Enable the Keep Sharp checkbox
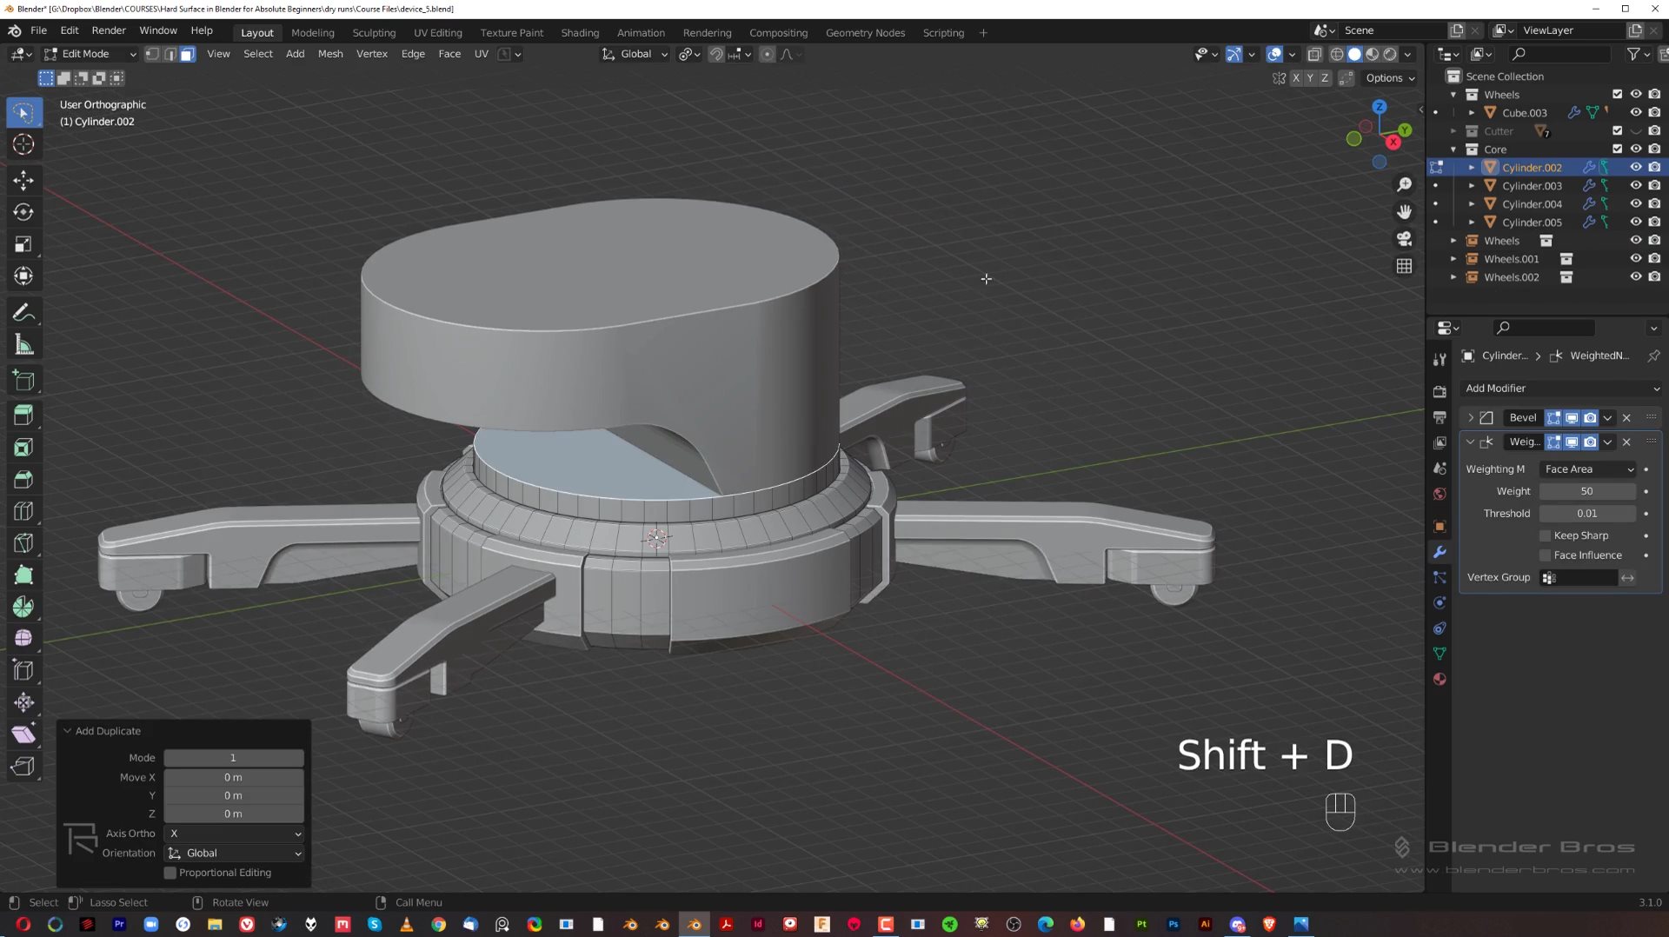 tap(1546, 535)
